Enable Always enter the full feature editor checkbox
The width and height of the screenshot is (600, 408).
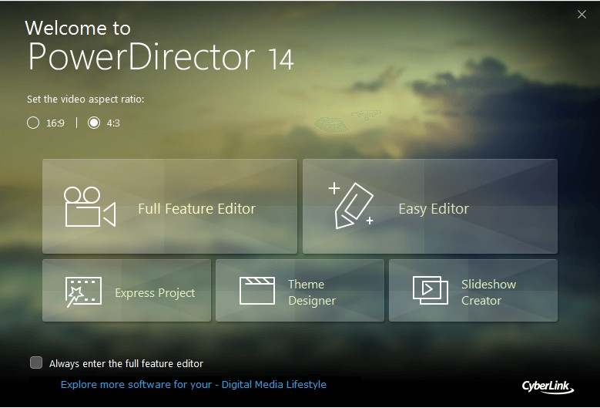point(36,362)
